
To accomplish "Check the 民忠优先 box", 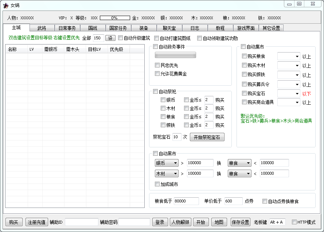I will point(157,65).
